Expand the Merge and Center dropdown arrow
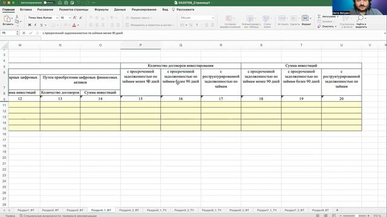The image size is (387, 217). [x=174, y=25]
